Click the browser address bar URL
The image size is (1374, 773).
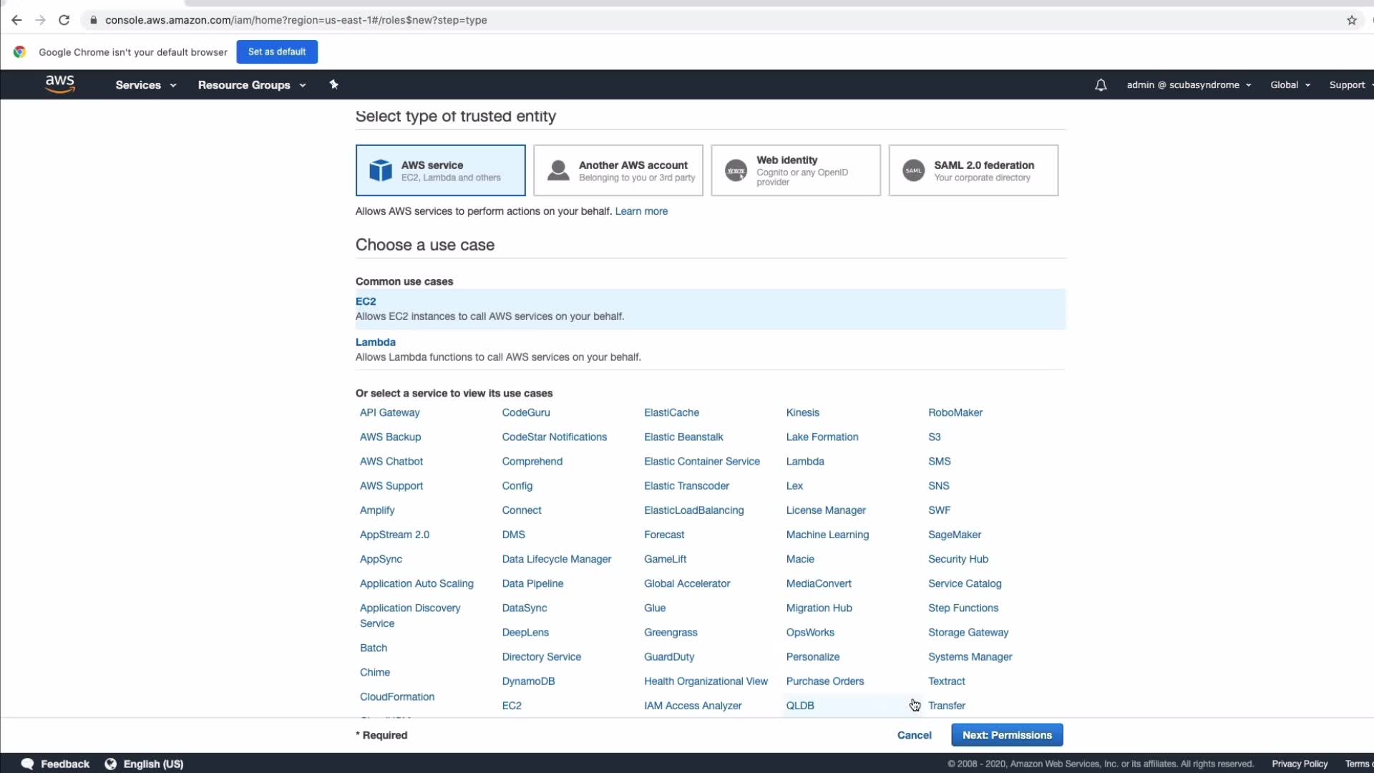click(x=296, y=20)
